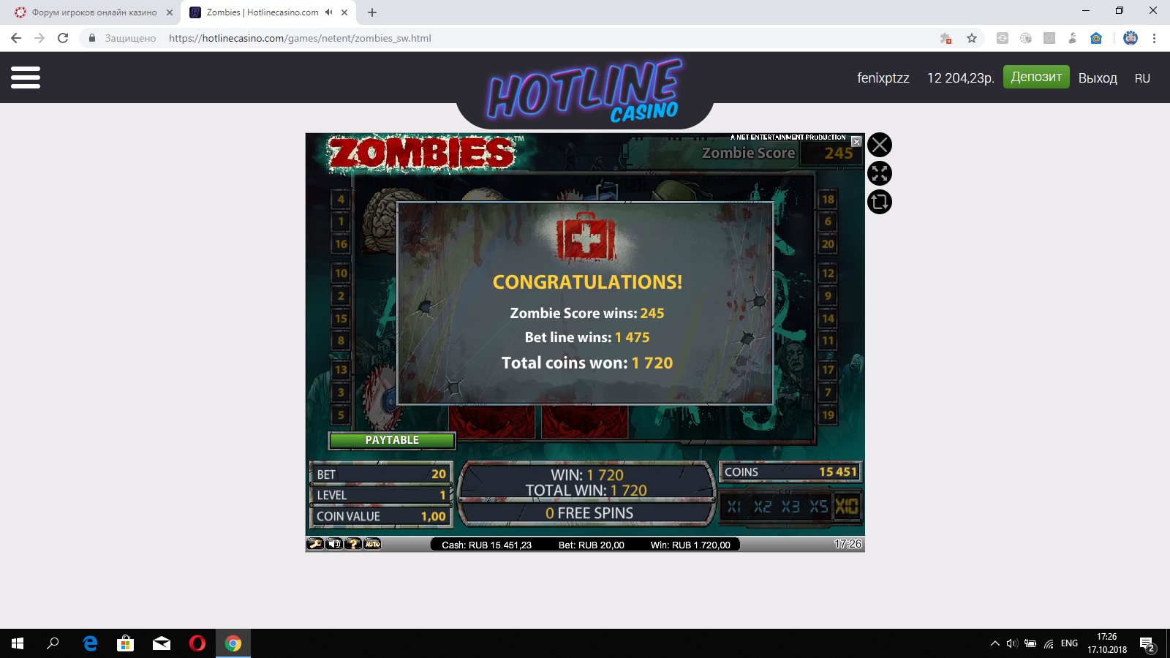Click the ENG input language indicator
Screen dimensions: 1170x658
(x=1069, y=643)
